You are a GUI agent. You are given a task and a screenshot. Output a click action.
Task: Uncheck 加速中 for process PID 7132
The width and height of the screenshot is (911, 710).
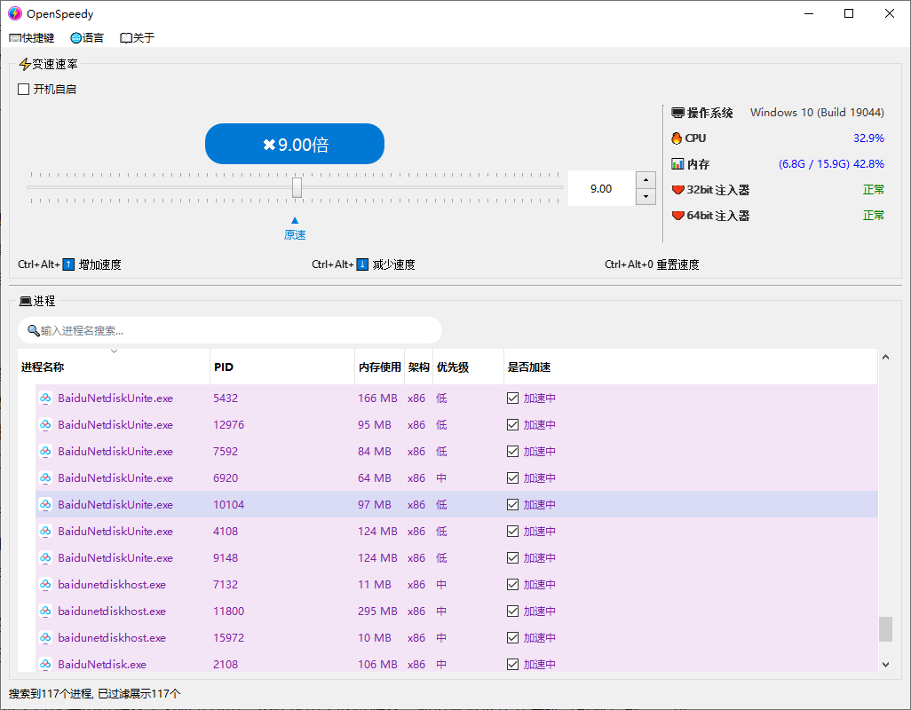512,584
